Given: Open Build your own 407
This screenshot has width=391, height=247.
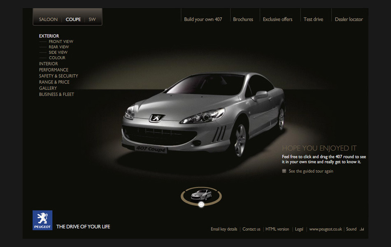Looking at the screenshot, I should coord(203,19).
